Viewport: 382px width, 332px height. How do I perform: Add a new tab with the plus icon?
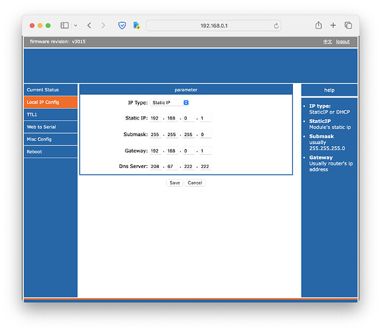coord(333,25)
